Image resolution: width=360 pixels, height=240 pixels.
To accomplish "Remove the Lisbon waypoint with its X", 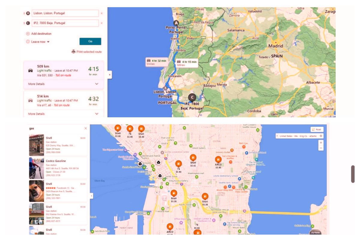I will point(101,13).
